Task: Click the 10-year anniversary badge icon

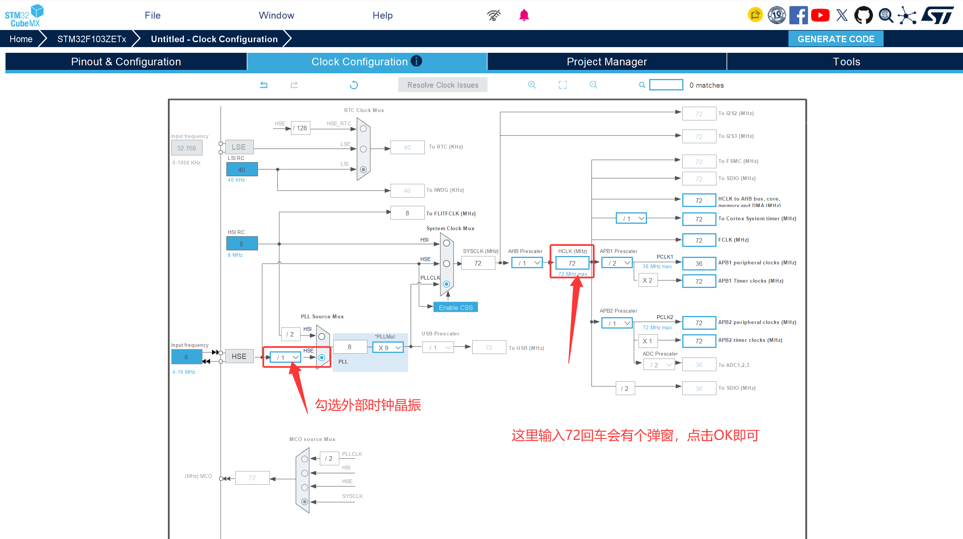Action: pos(776,15)
